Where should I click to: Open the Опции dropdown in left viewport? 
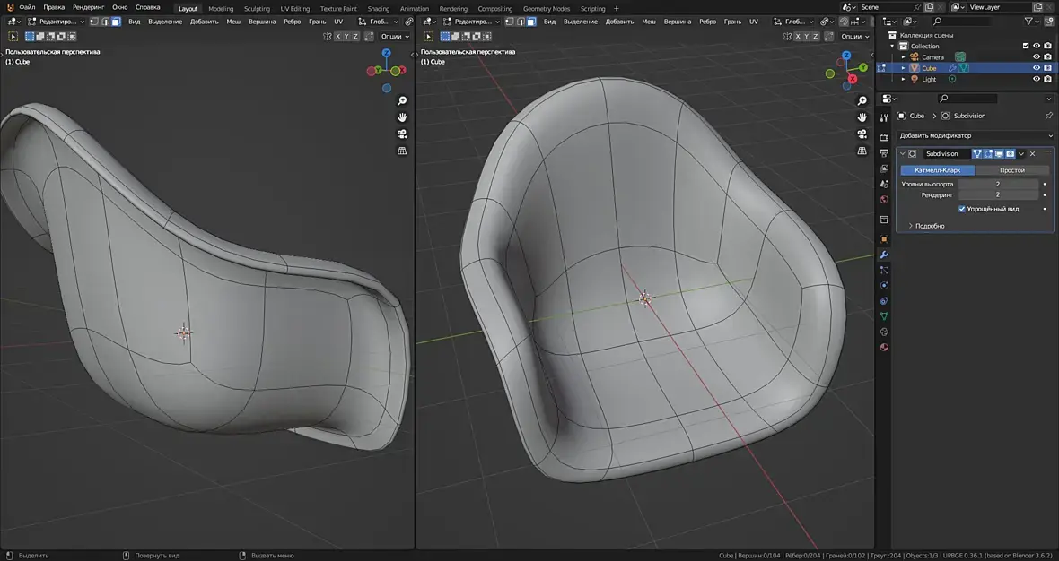click(395, 37)
